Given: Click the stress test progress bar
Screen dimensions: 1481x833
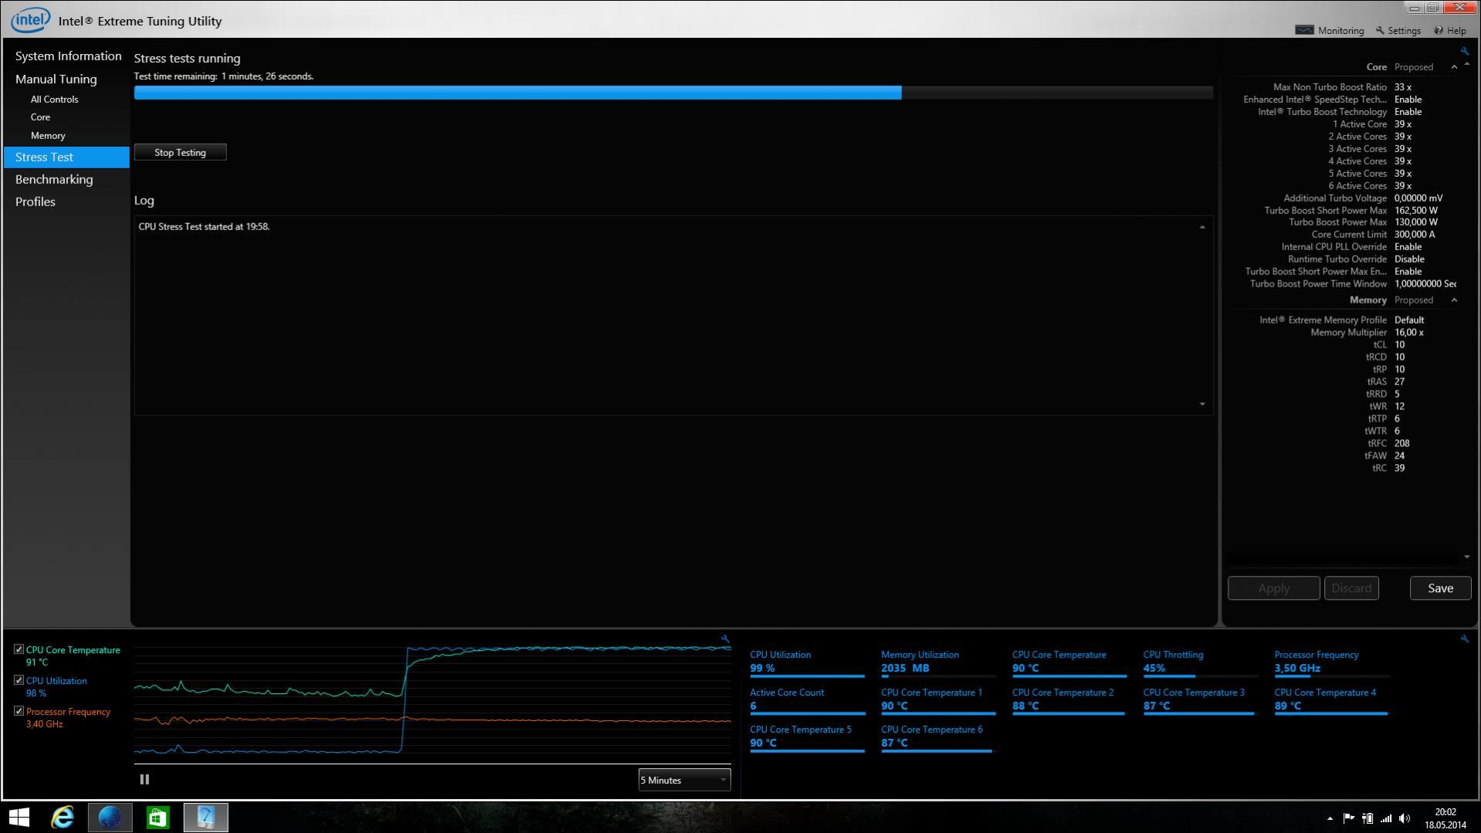Looking at the screenshot, I should pos(673,93).
